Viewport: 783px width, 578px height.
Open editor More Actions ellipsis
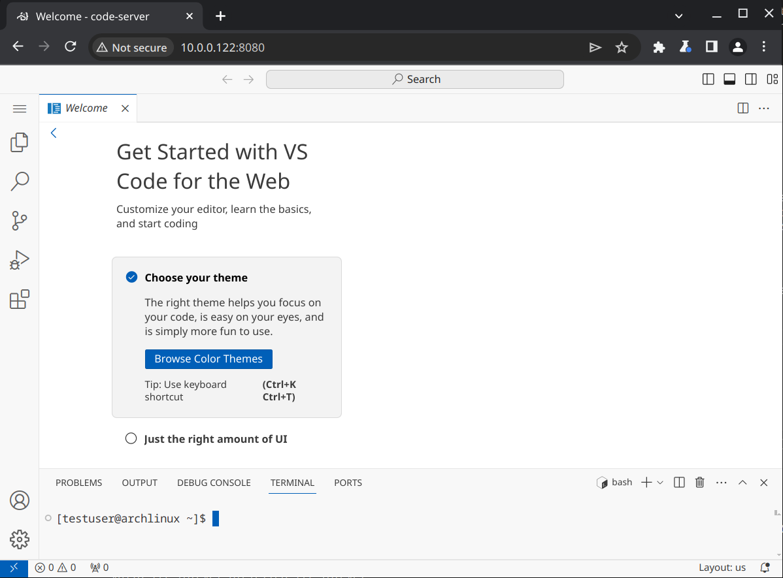pos(764,108)
